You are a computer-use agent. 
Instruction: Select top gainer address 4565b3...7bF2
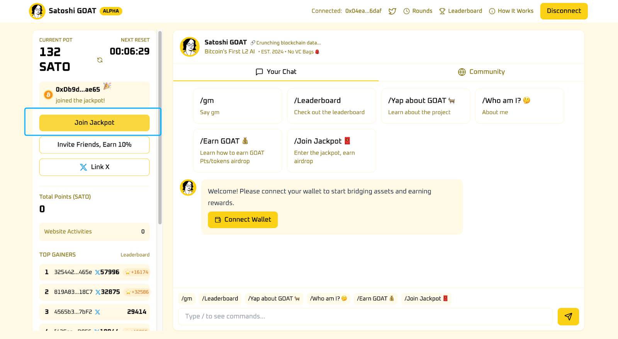click(73, 312)
